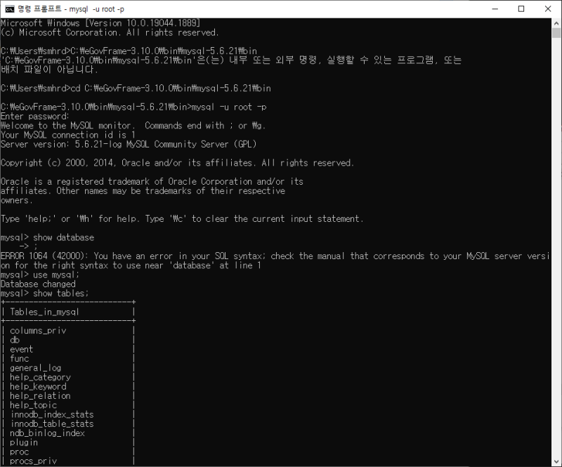Click the scrollbar down arrow
This screenshot has width=562, height=467.
pos(556,461)
